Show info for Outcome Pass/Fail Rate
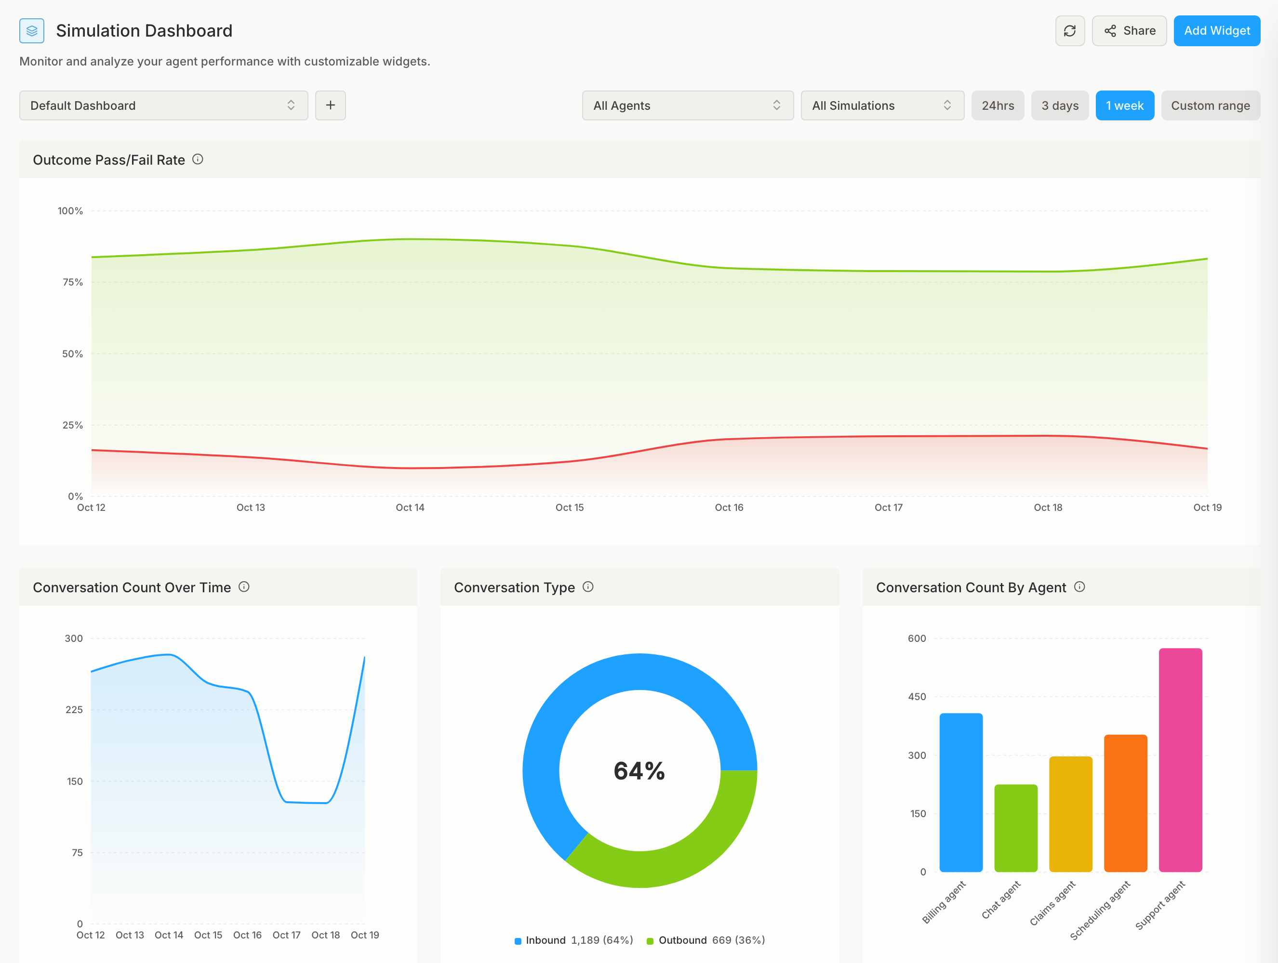The height and width of the screenshot is (963, 1278). coord(198,159)
